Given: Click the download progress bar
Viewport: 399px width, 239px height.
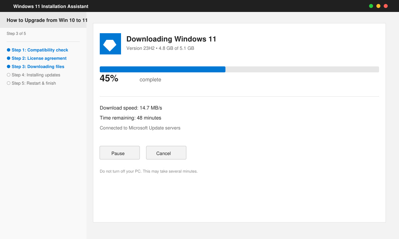Looking at the screenshot, I should pyautogui.click(x=239, y=69).
